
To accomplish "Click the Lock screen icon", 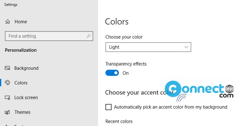I will (7, 98).
